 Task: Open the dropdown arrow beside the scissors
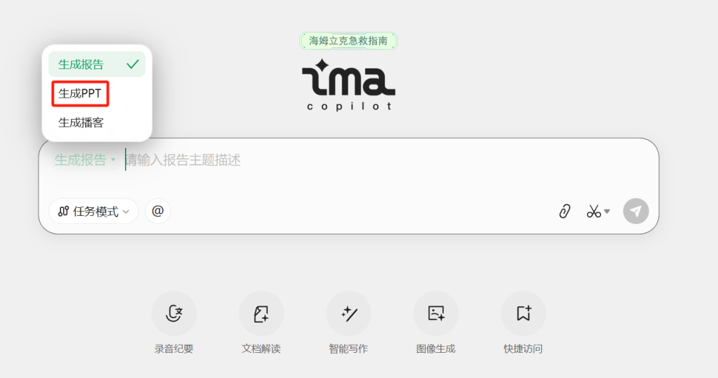[607, 211]
